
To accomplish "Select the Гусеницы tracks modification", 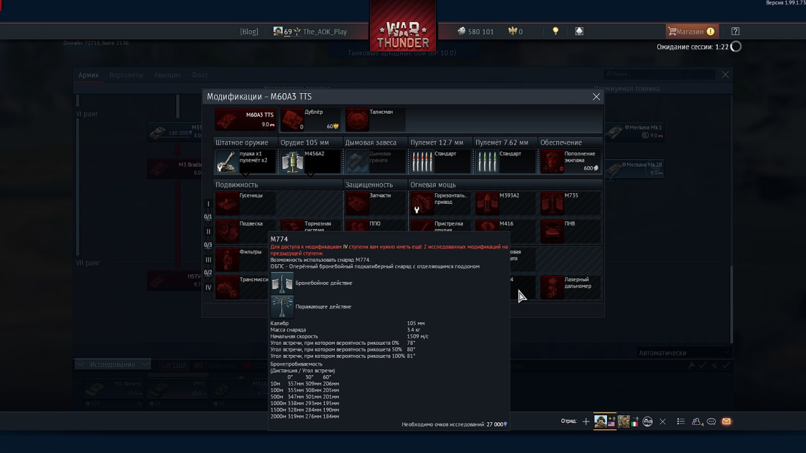I will 246,203.
